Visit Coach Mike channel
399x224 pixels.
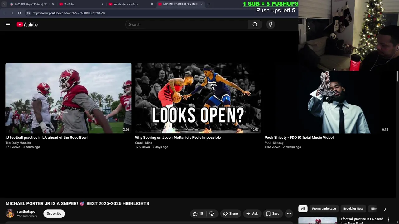143,143
